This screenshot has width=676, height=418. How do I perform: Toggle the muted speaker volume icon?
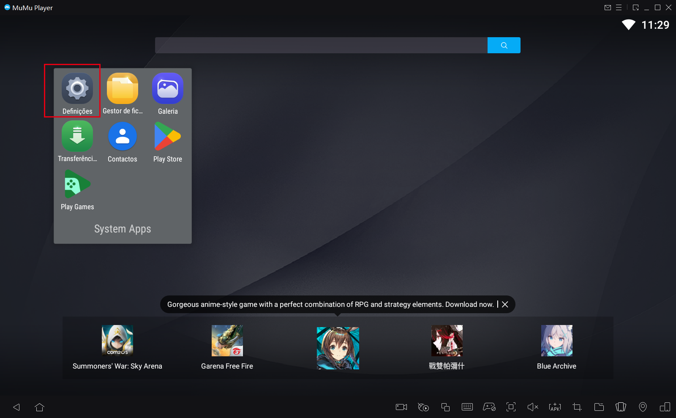[533, 407]
